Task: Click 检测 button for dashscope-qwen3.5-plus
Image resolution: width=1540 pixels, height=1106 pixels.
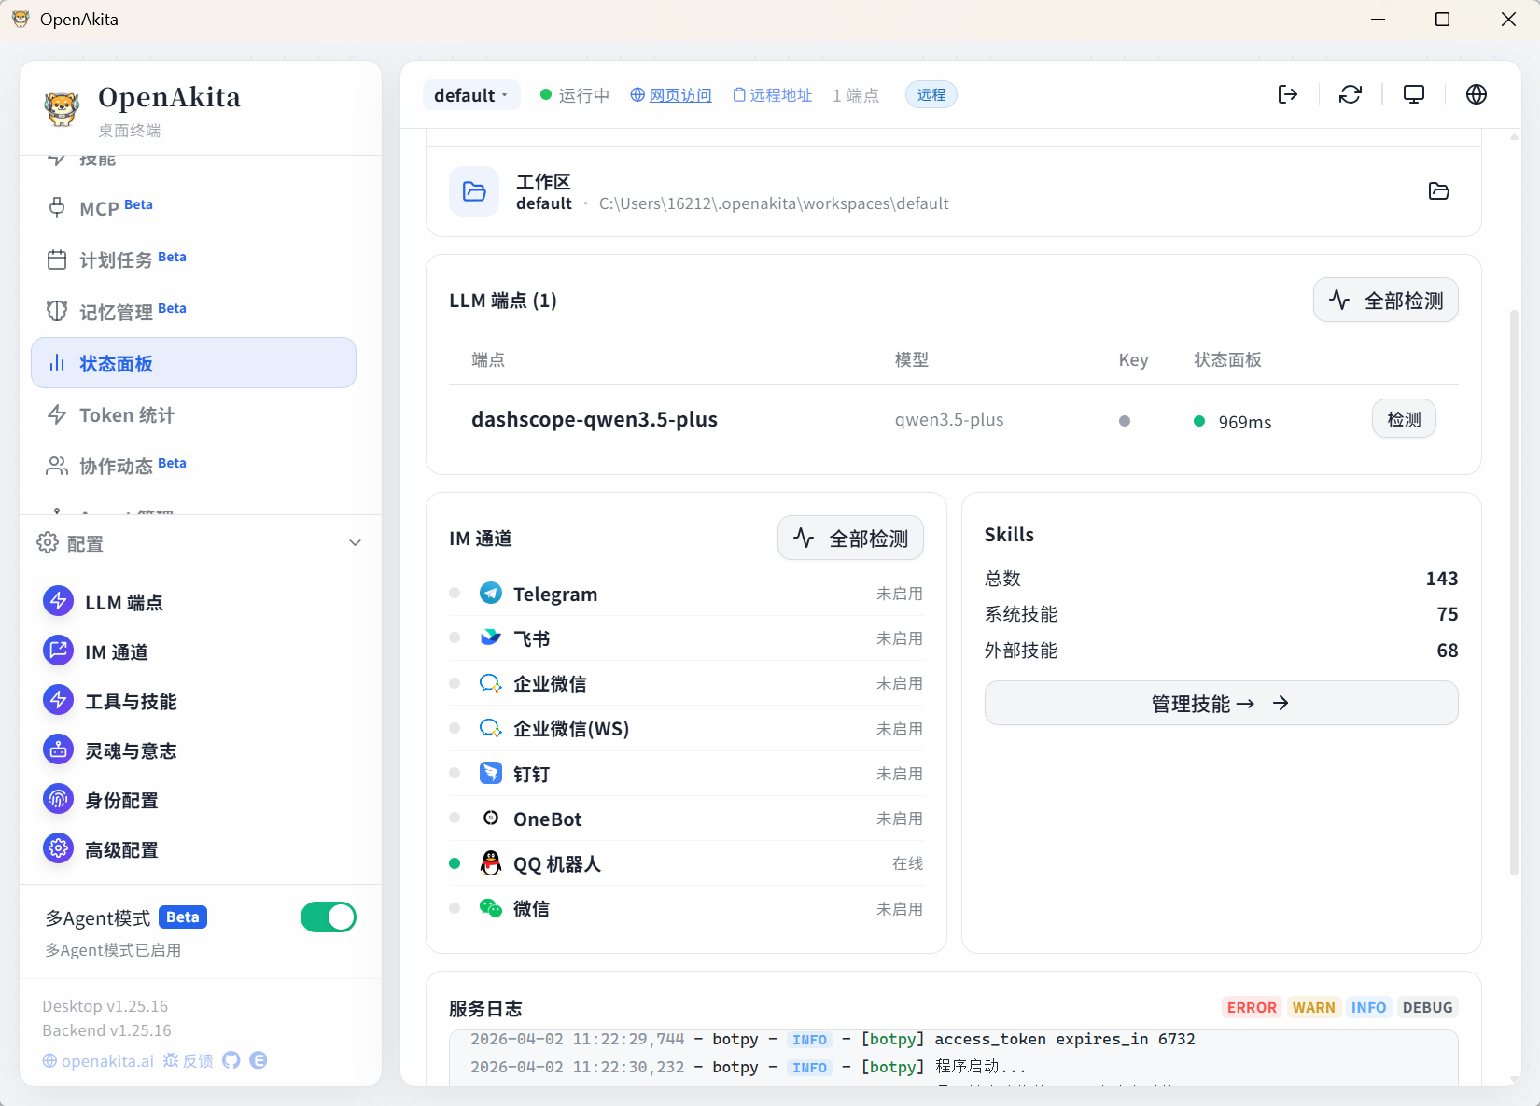Action: [1404, 419]
